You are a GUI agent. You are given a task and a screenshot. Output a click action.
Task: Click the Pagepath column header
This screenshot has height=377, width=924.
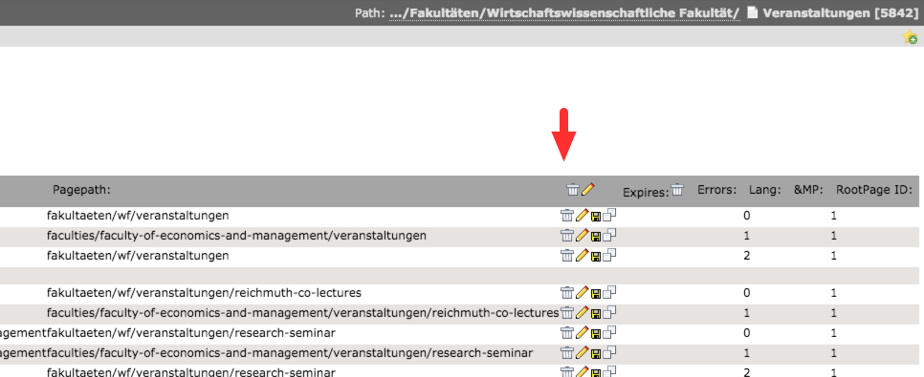pos(82,189)
